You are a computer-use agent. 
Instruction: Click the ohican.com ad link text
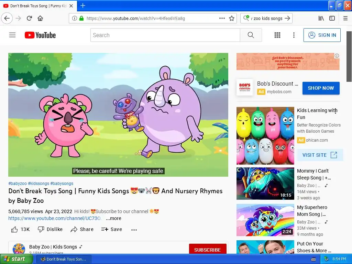pos(317,140)
